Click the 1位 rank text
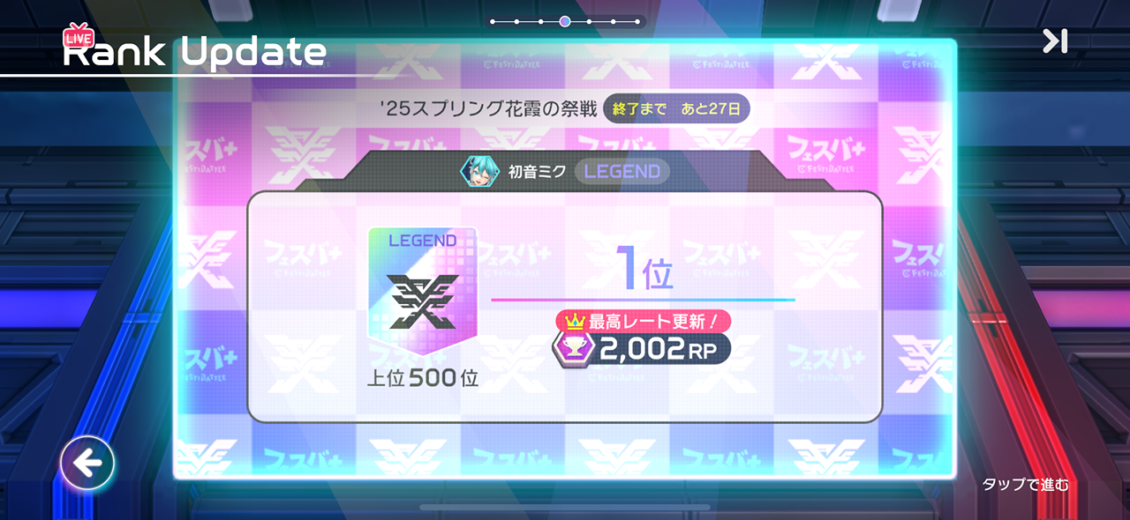Viewport: 1130px width, 520px height. click(644, 270)
